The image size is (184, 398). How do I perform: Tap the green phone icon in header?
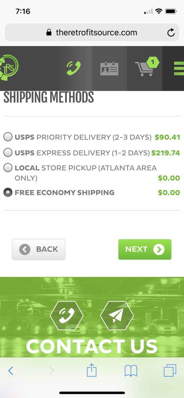pos(73,68)
